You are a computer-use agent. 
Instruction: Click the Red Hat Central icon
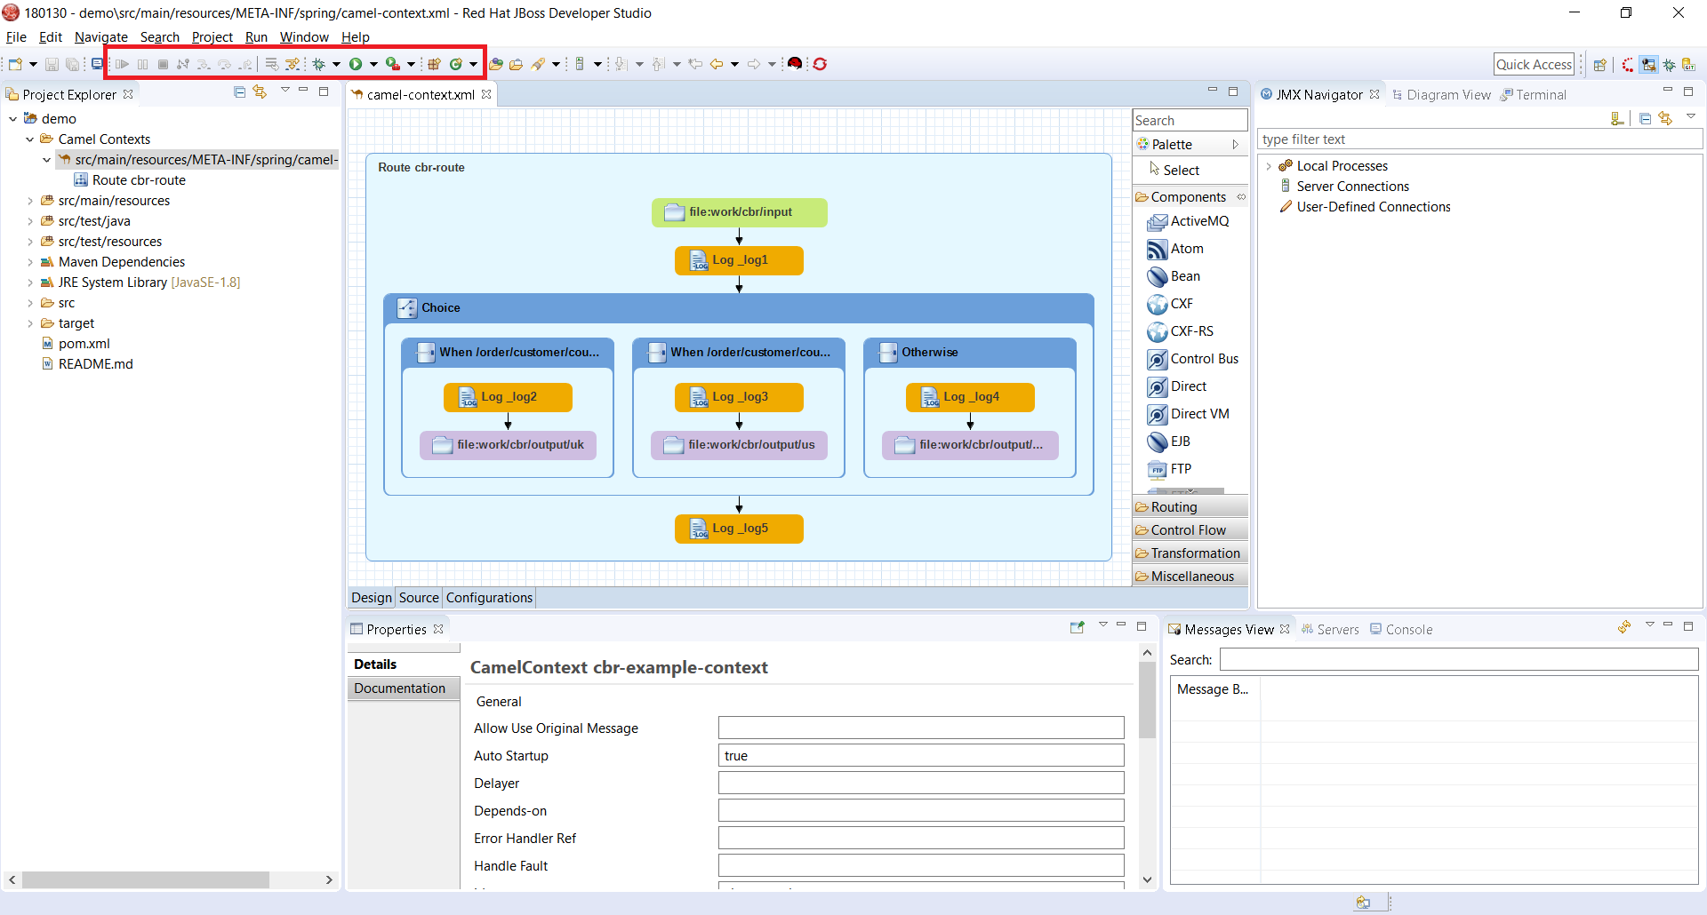click(795, 63)
